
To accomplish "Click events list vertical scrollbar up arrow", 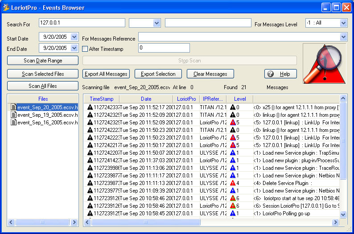I will pyautogui.click(x=343, y=98).
